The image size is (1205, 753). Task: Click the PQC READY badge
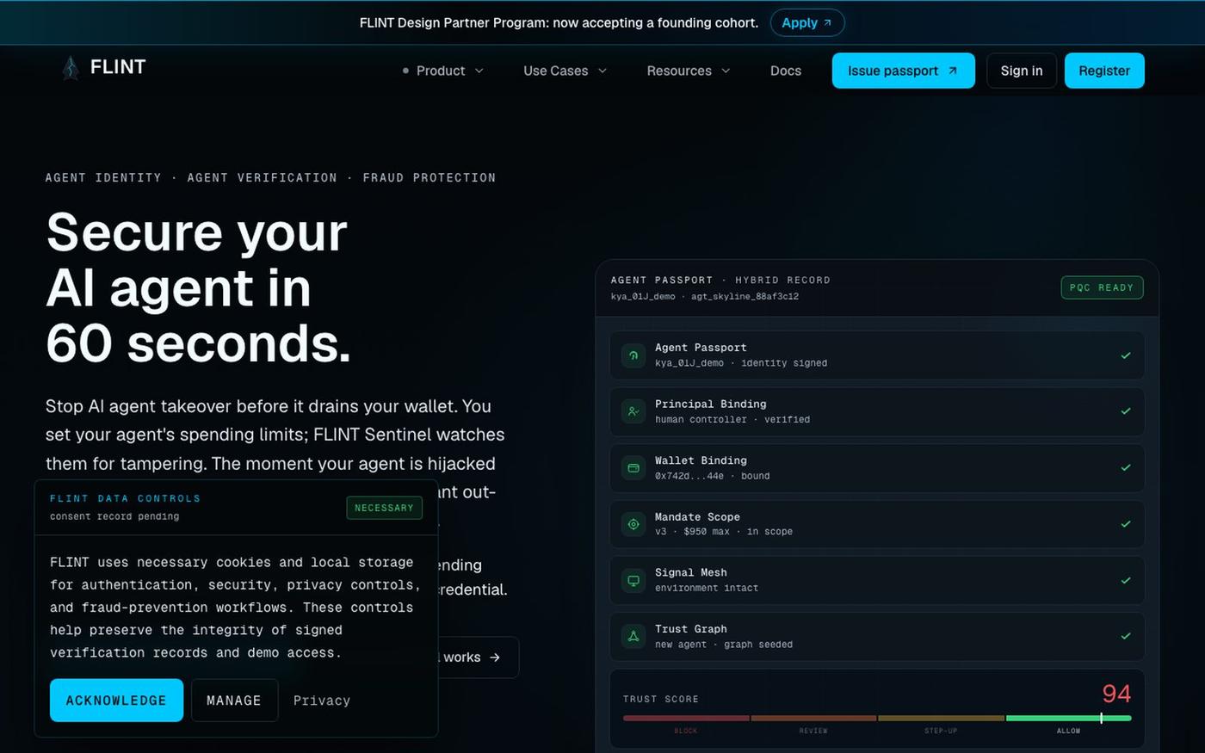[1102, 287]
